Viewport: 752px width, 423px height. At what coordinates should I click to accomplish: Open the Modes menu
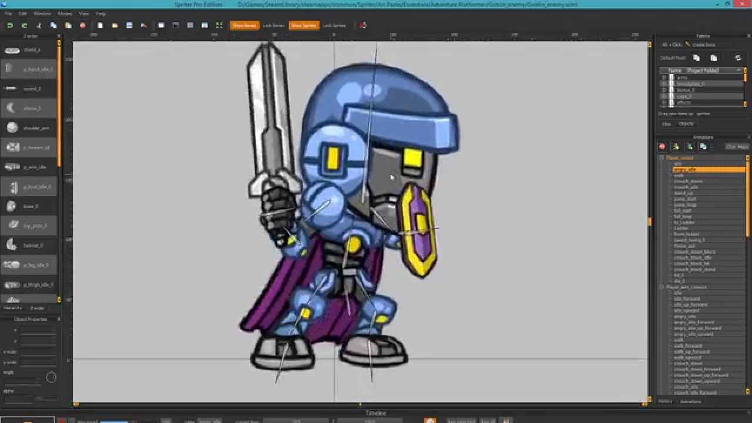pyautogui.click(x=65, y=13)
